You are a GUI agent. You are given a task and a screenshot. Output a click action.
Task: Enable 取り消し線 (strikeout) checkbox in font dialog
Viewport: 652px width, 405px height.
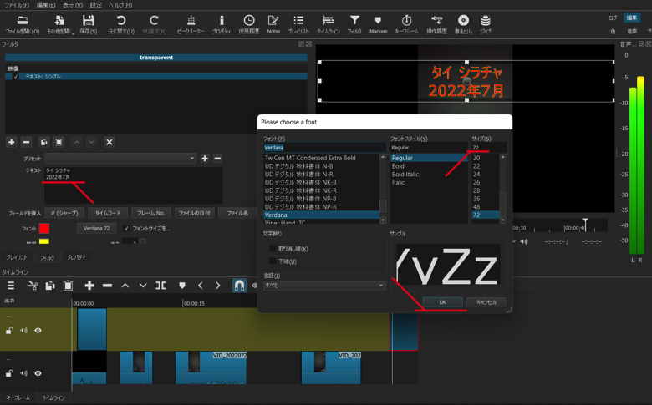coord(273,248)
